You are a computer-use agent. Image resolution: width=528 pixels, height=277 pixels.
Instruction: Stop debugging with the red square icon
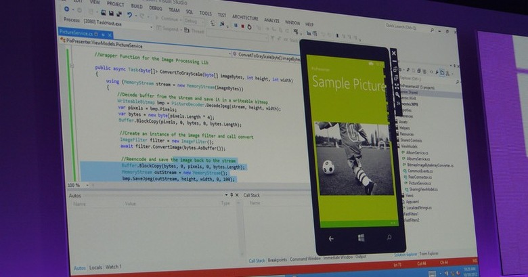click(x=242, y=26)
